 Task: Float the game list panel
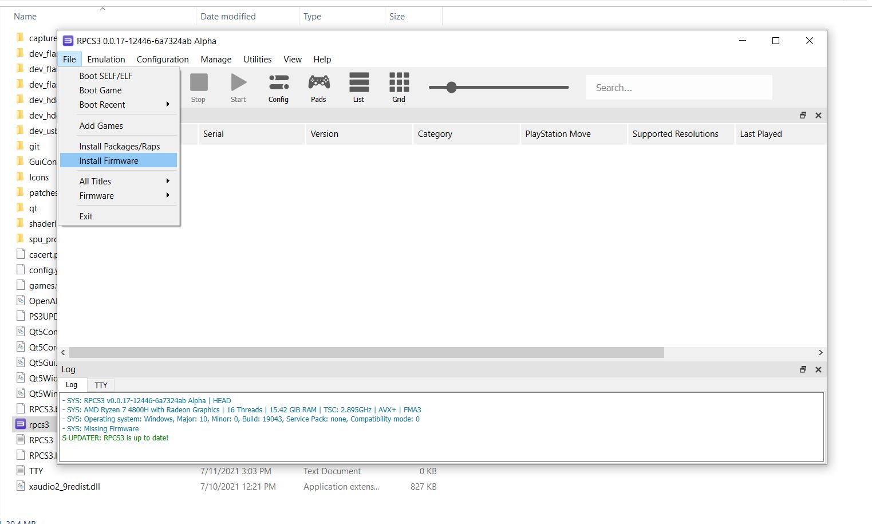tap(803, 115)
